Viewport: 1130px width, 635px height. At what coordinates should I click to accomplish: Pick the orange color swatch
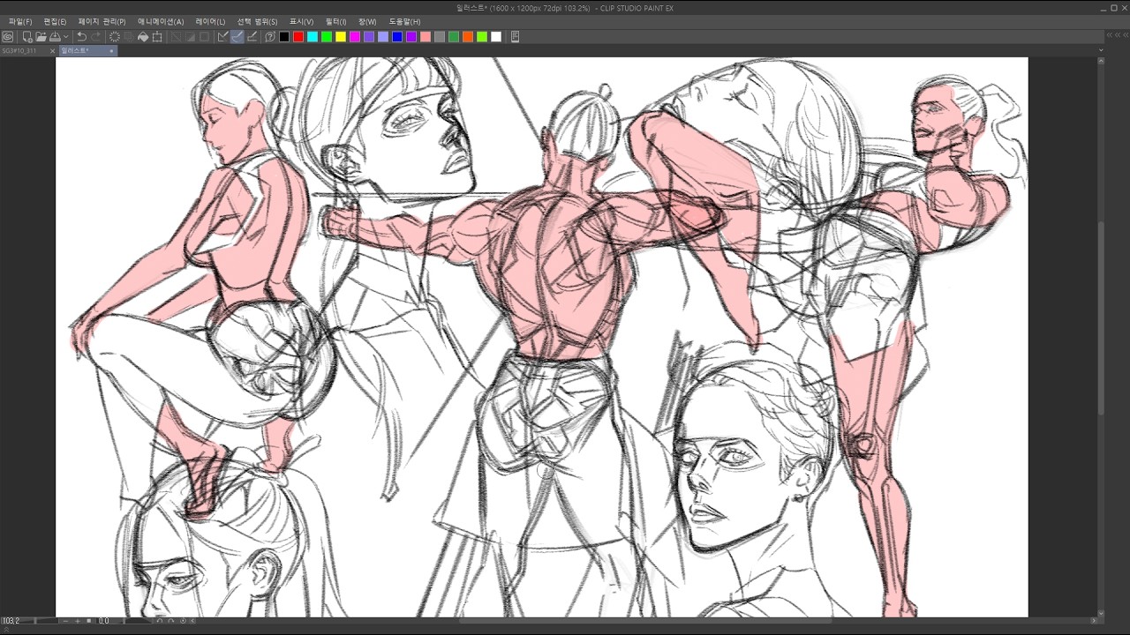click(468, 36)
